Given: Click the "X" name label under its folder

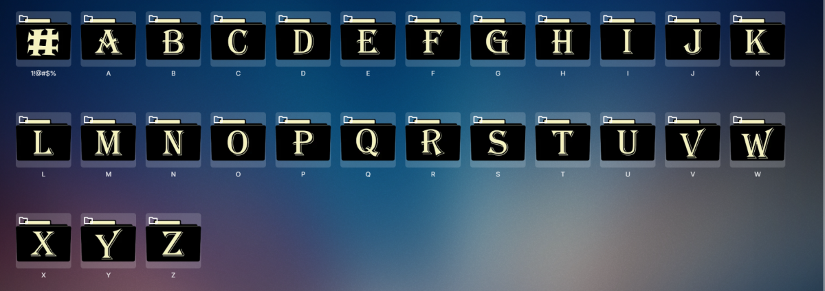Looking at the screenshot, I should pos(43,275).
